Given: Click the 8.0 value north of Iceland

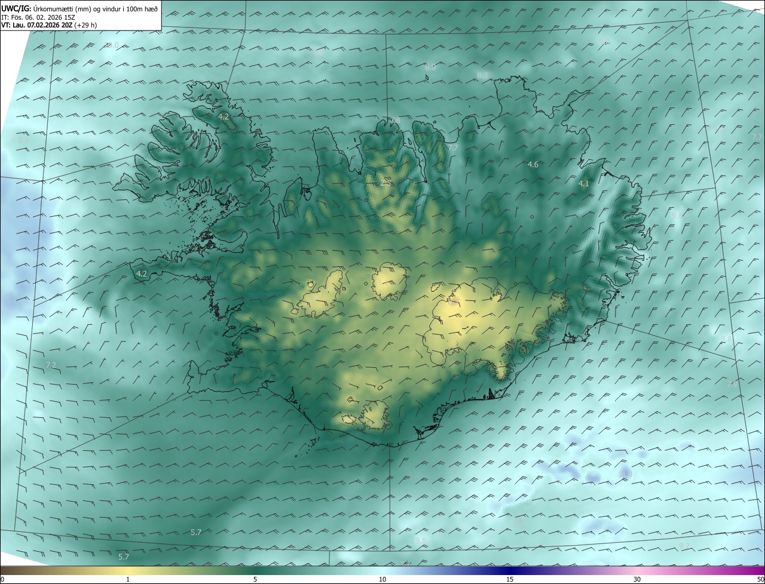Looking at the screenshot, I should pyautogui.click(x=430, y=67).
